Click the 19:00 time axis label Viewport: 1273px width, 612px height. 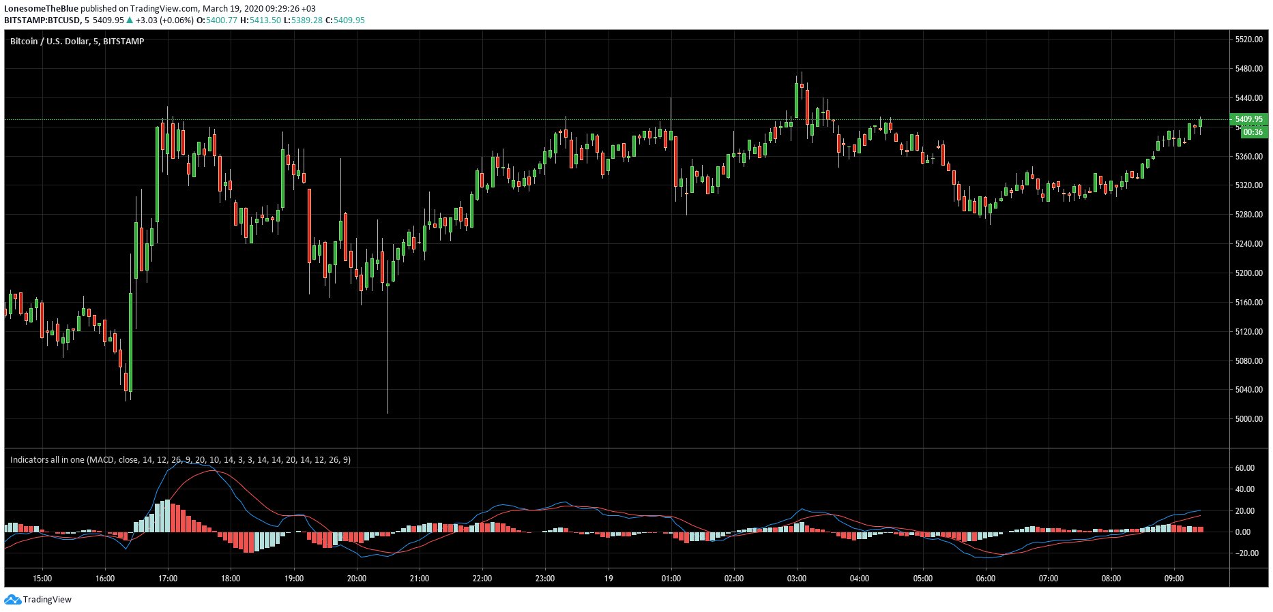294,579
